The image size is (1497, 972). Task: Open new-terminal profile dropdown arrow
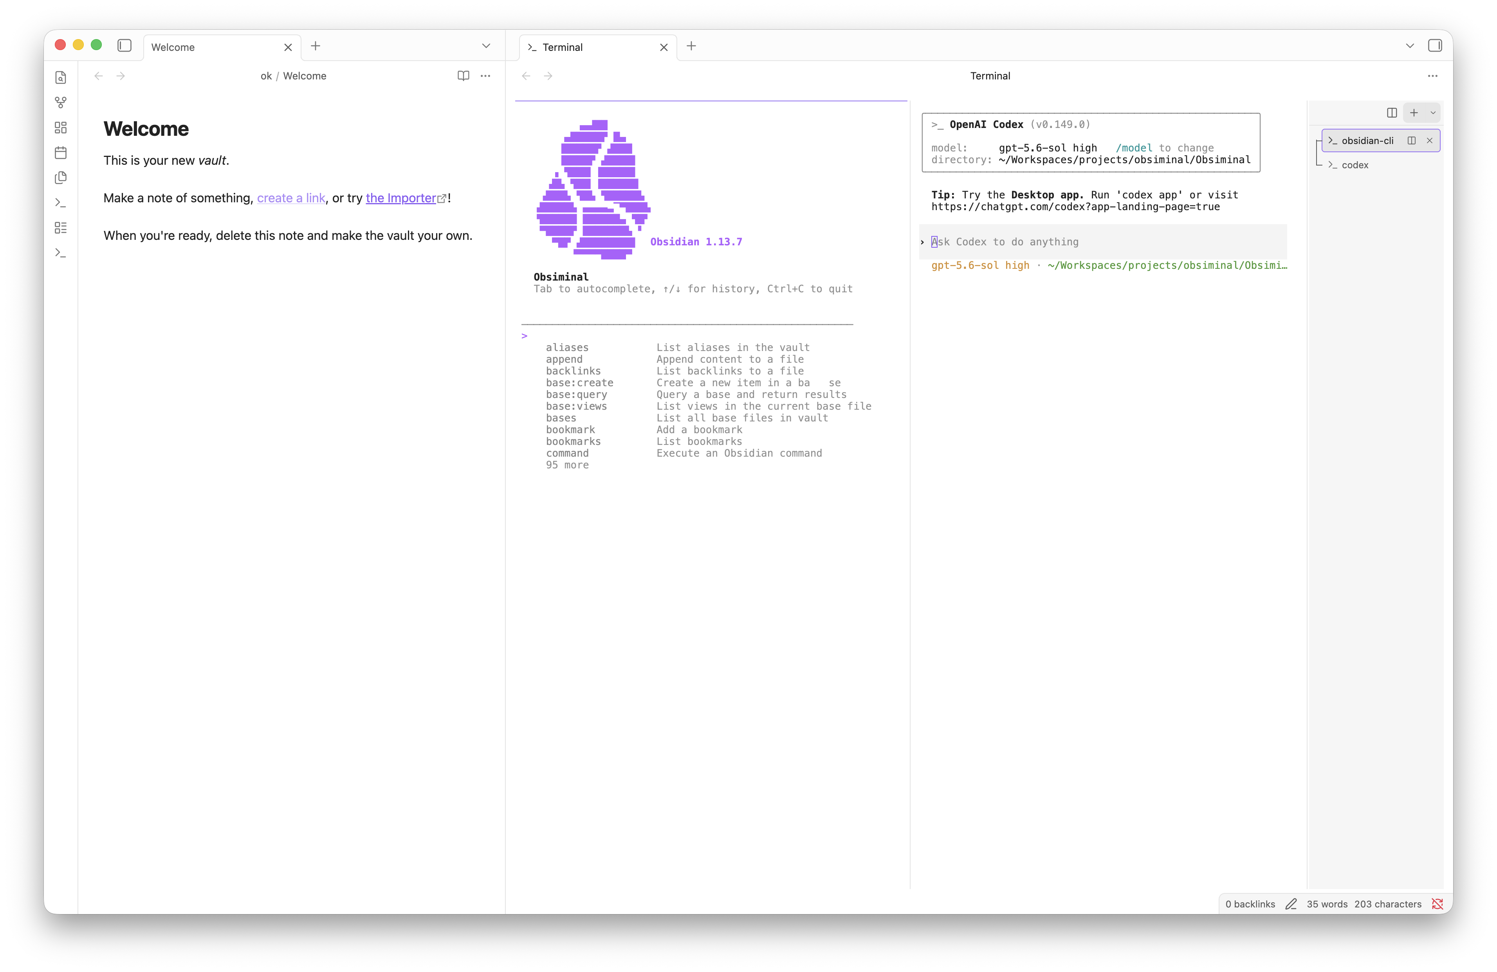(x=1433, y=113)
